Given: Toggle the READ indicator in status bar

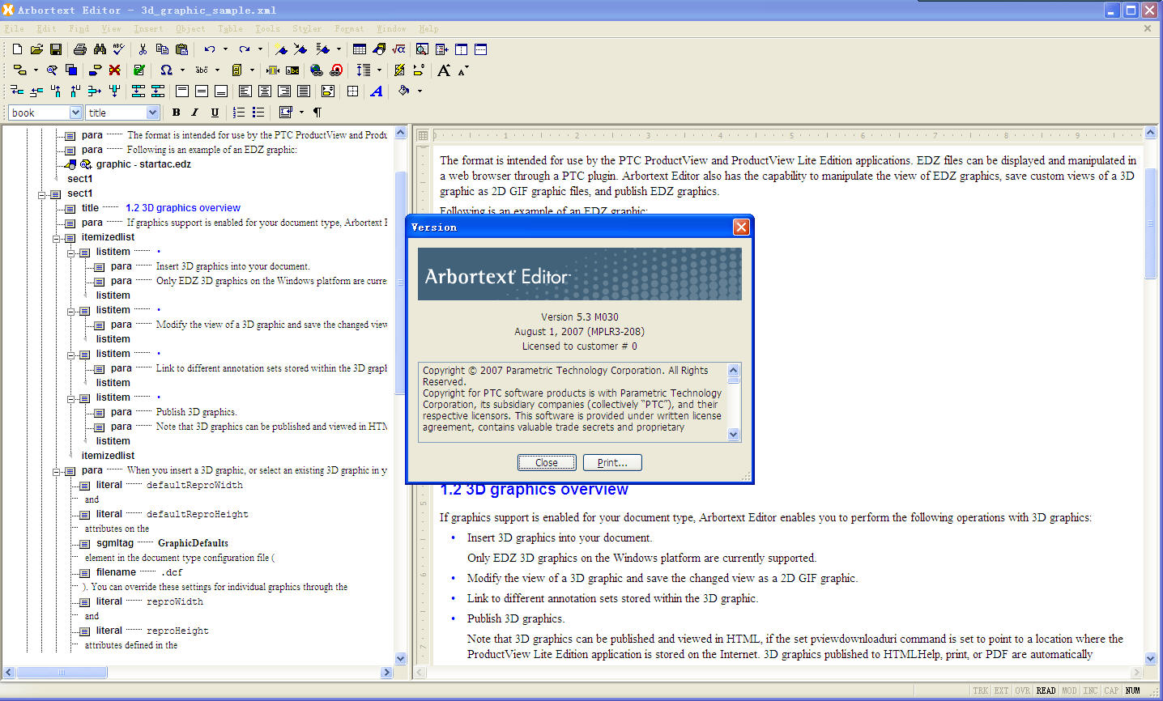Looking at the screenshot, I should tap(1046, 690).
